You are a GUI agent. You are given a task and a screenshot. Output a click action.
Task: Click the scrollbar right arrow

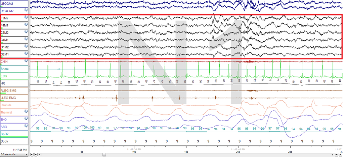[x=333, y=155]
